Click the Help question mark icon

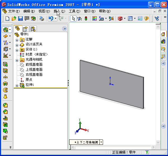tap(146, 19)
